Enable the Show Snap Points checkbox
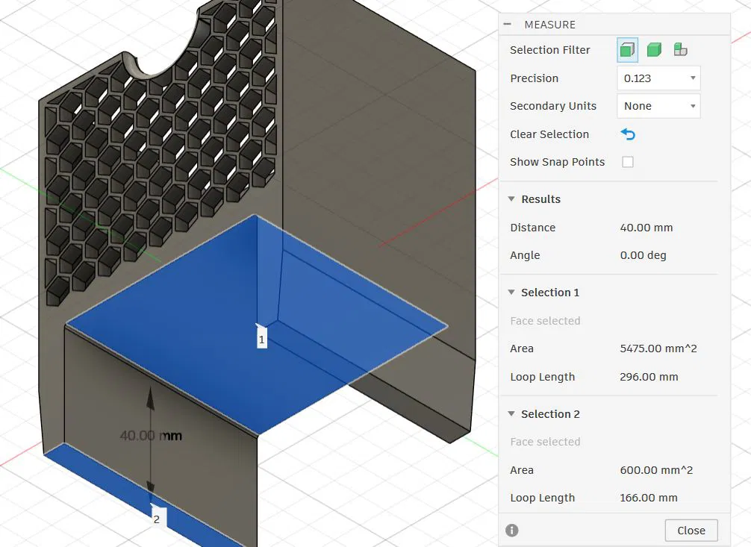This screenshot has height=547, width=751. click(627, 162)
